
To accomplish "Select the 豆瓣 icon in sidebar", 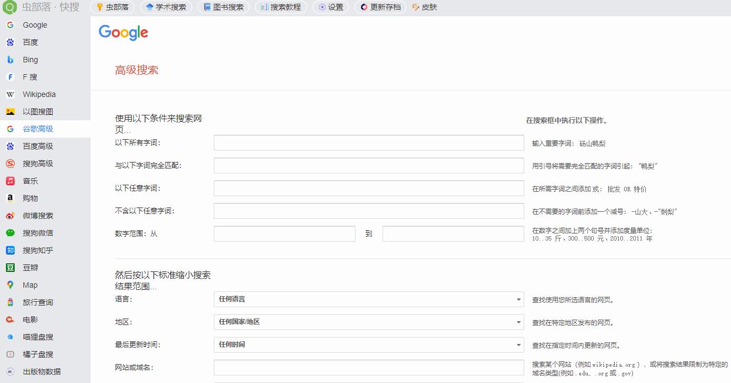I will pyautogui.click(x=10, y=268).
